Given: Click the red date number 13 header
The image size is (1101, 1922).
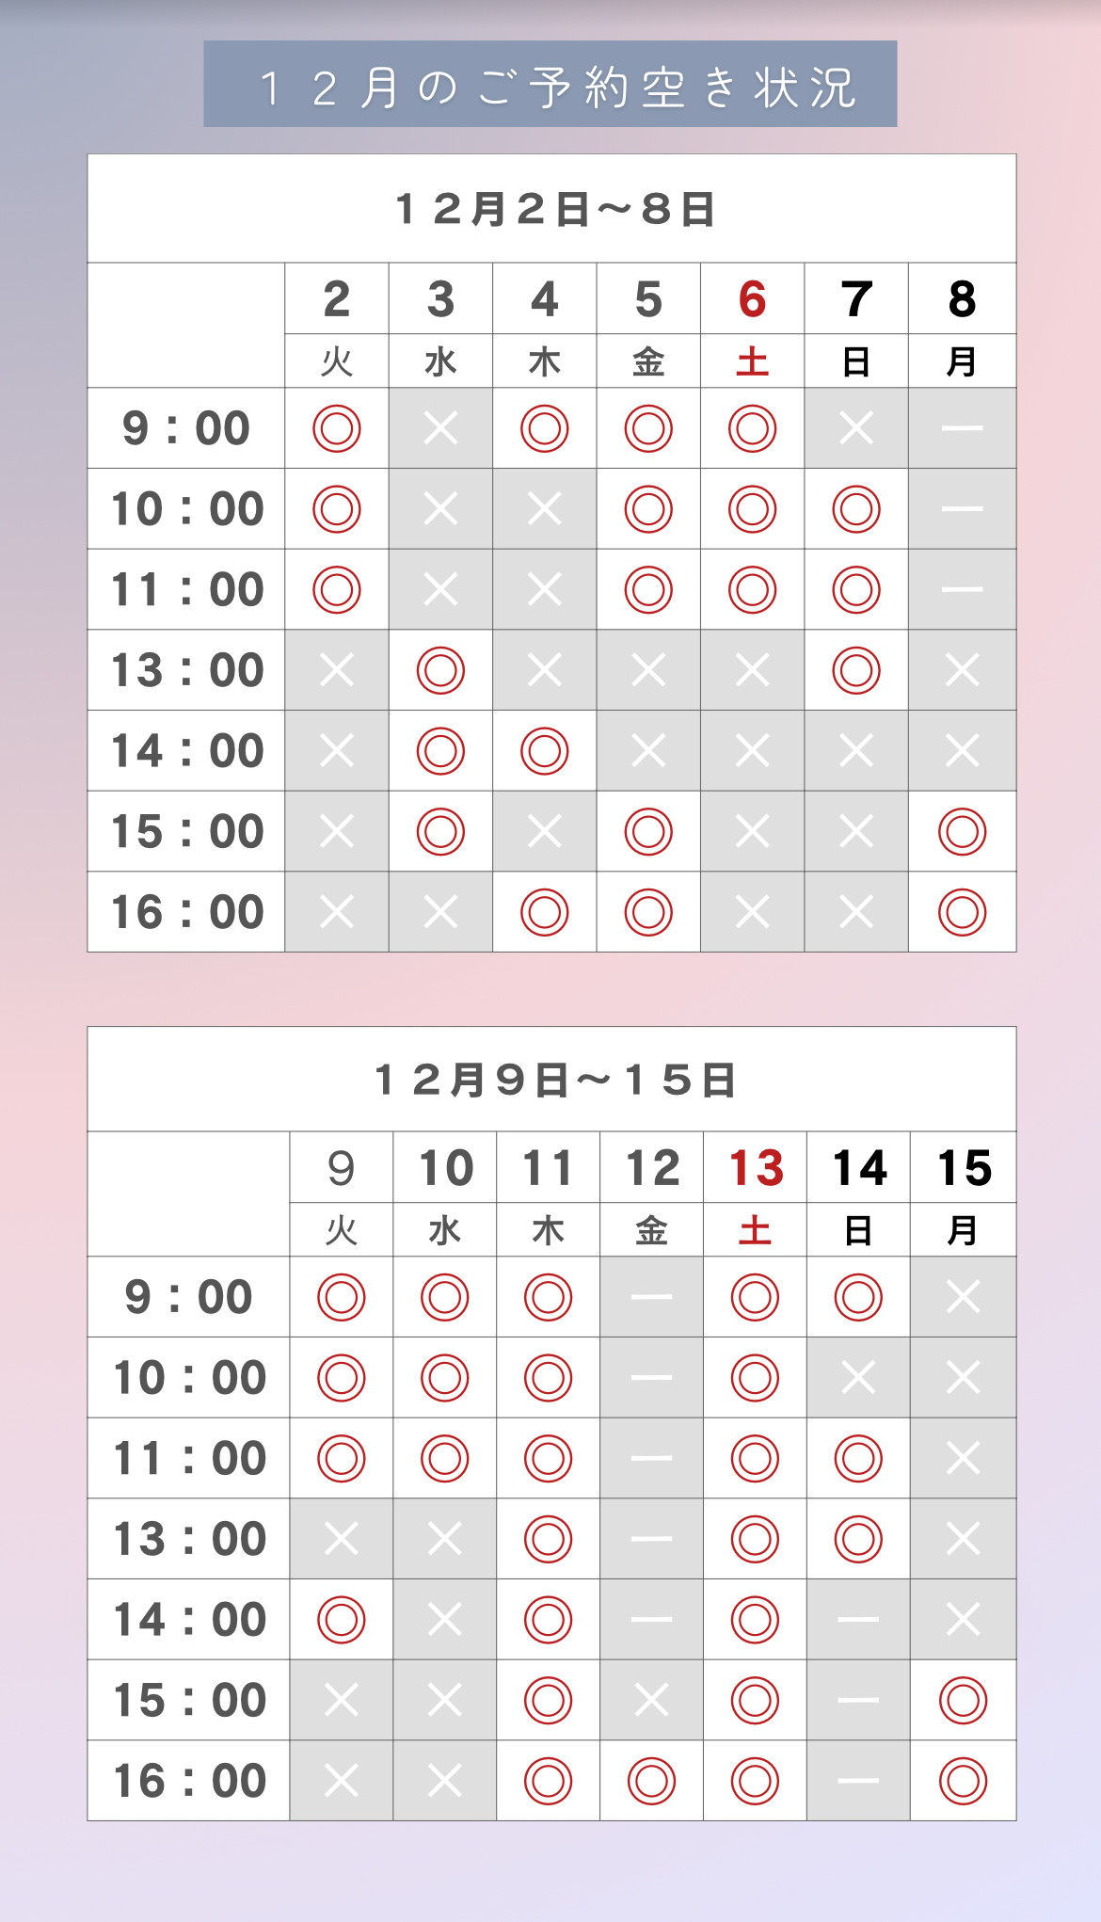Looking at the screenshot, I should click(x=756, y=1168).
